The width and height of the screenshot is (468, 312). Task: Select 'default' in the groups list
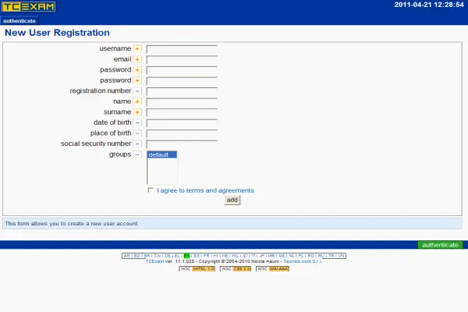(162, 155)
